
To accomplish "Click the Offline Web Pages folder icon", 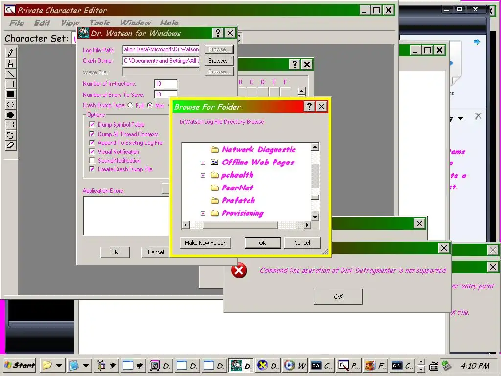I will click(x=214, y=163).
